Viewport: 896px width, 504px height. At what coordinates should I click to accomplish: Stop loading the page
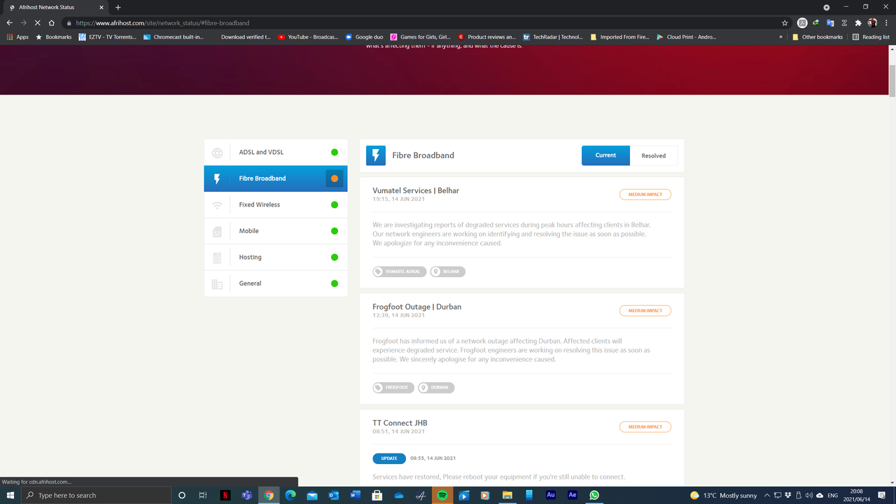[37, 23]
